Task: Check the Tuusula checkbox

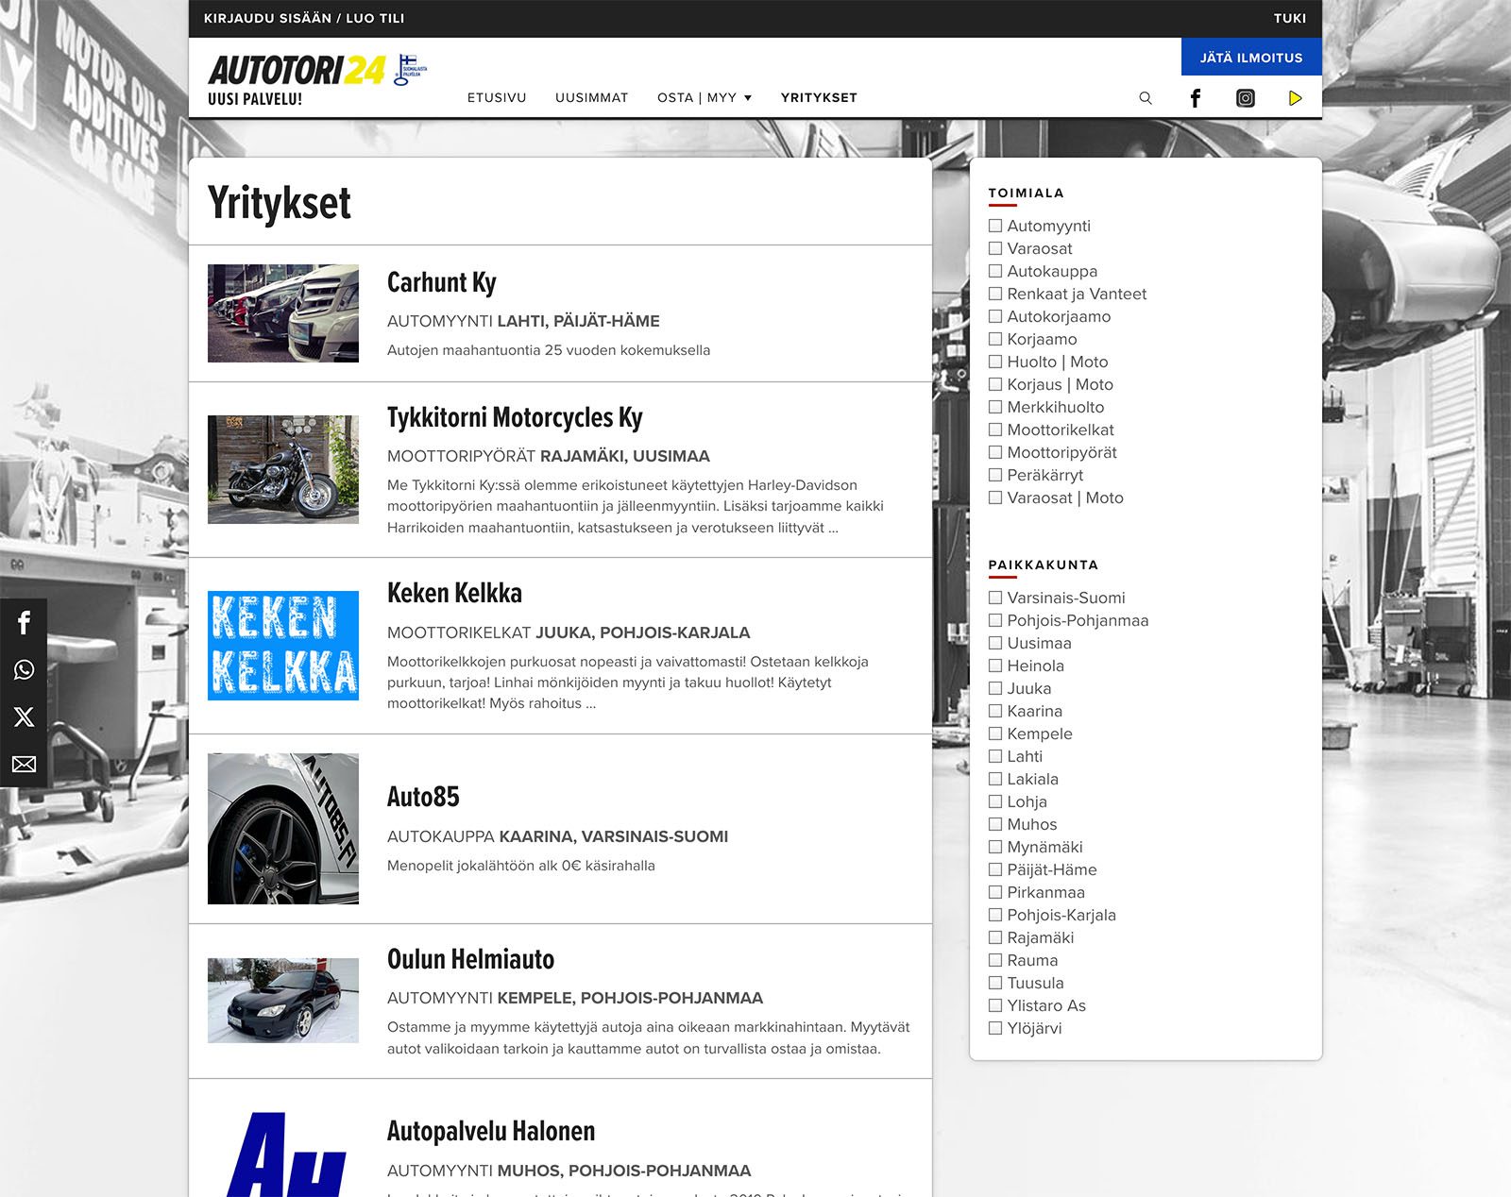Action: [995, 983]
